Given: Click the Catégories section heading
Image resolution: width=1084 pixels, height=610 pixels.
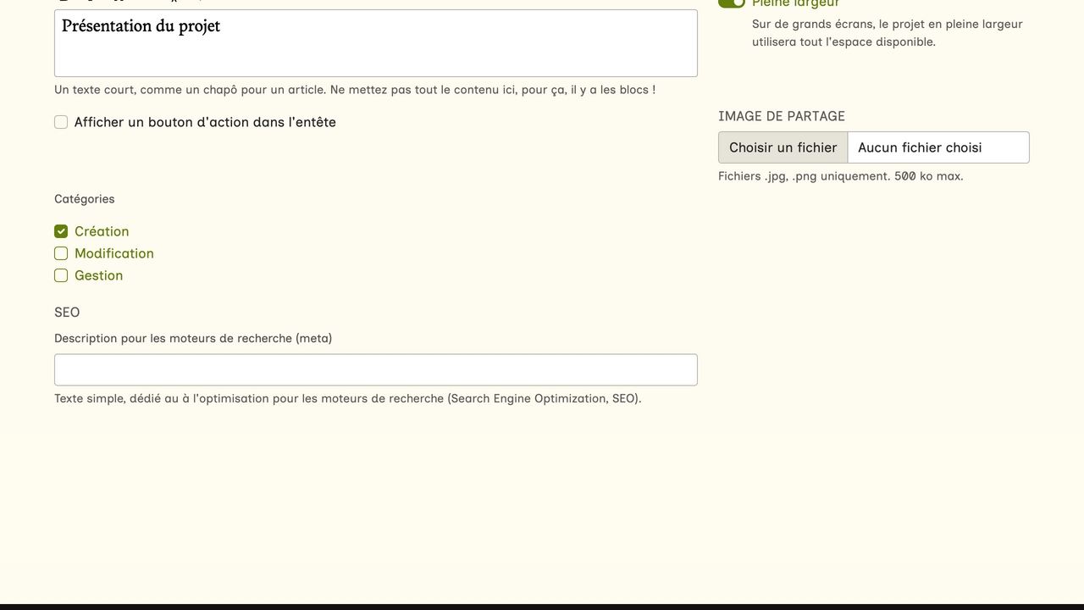Looking at the screenshot, I should (85, 199).
